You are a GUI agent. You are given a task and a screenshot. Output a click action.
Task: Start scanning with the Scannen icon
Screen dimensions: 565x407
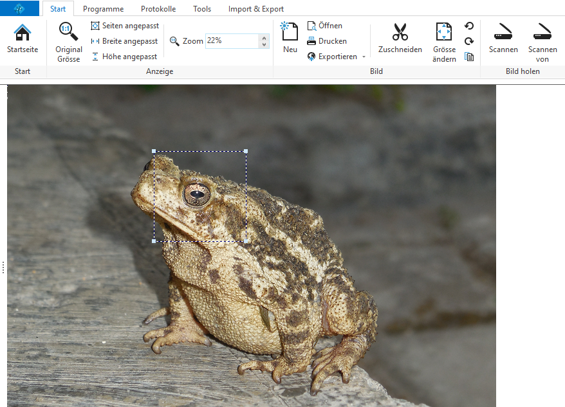point(503,32)
